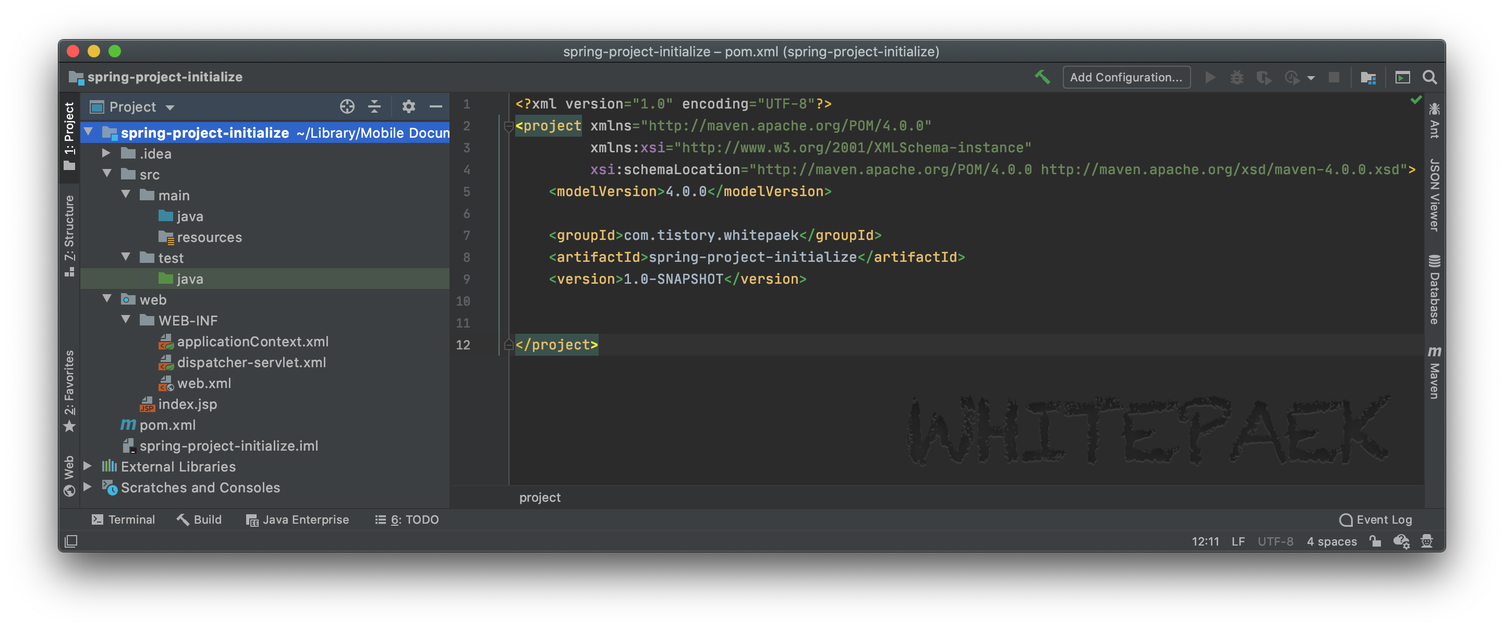1504x629 pixels.
Task: Click the UTF-8 encoding indicator
Action: (x=1275, y=541)
